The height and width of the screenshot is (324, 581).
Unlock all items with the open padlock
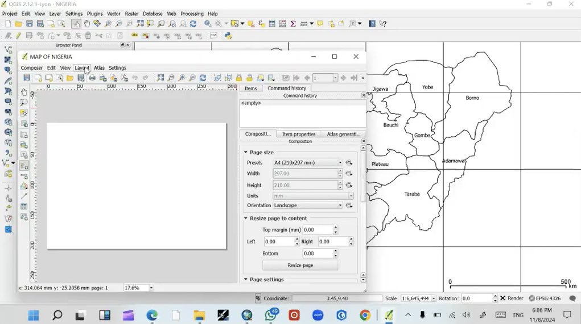point(249,78)
